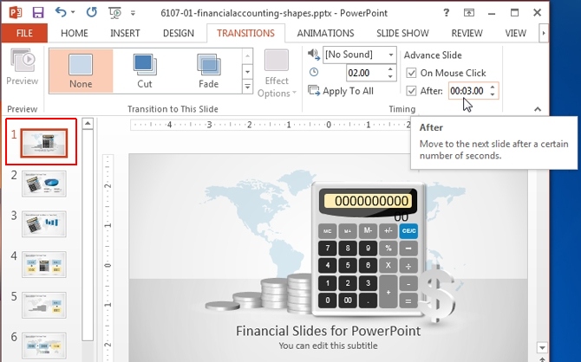The image size is (581, 362).
Task: Collapse the ribbon with chevron
Action: tap(538, 109)
